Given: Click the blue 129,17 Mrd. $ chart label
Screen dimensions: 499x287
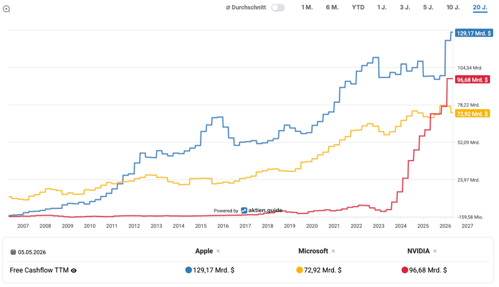Looking at the screenshot, I should coord(474,33).
